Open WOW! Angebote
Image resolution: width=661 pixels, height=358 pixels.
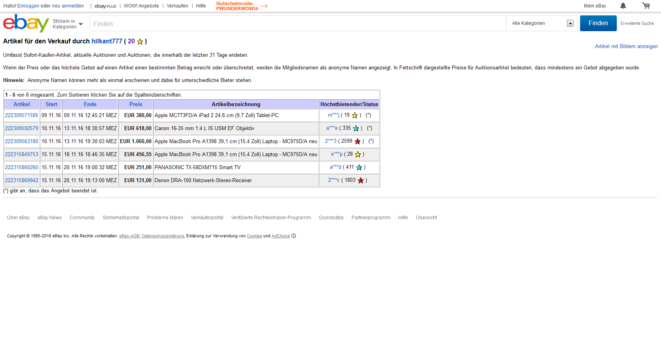141,6
